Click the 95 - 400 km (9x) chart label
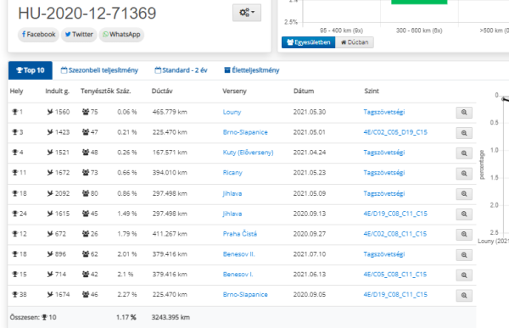 [342, 31]
